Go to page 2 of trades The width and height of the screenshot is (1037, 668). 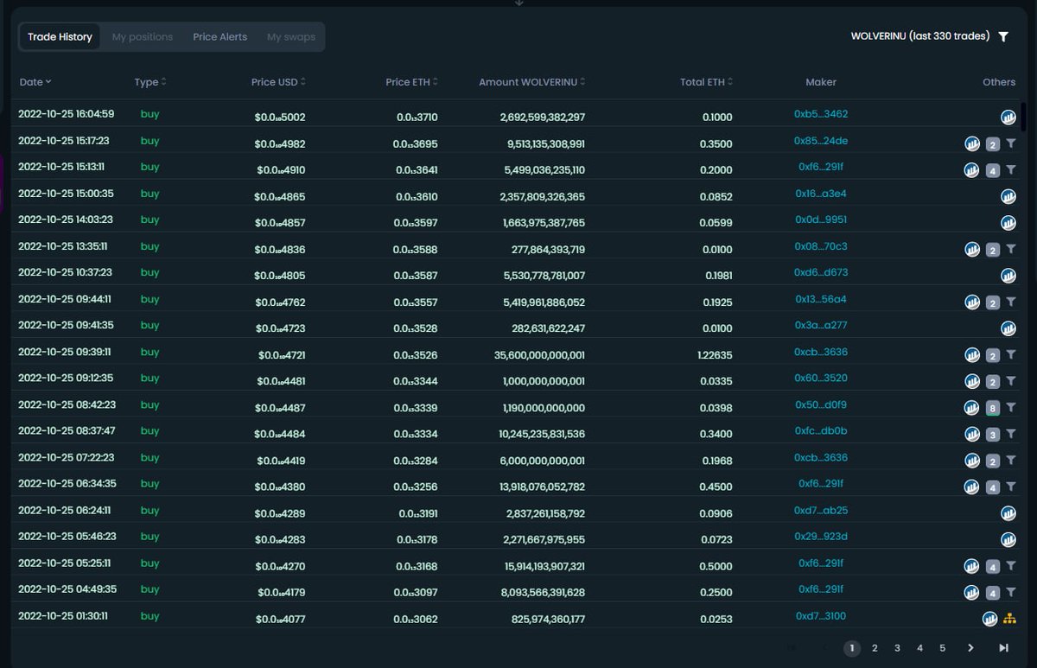(x=875, y=648)
